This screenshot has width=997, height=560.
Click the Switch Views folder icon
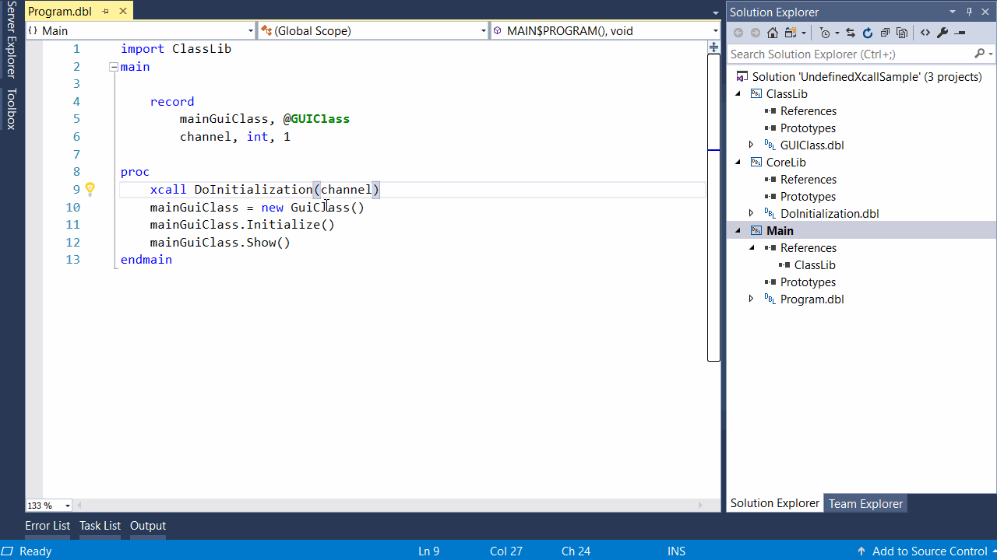coord(791,33)
